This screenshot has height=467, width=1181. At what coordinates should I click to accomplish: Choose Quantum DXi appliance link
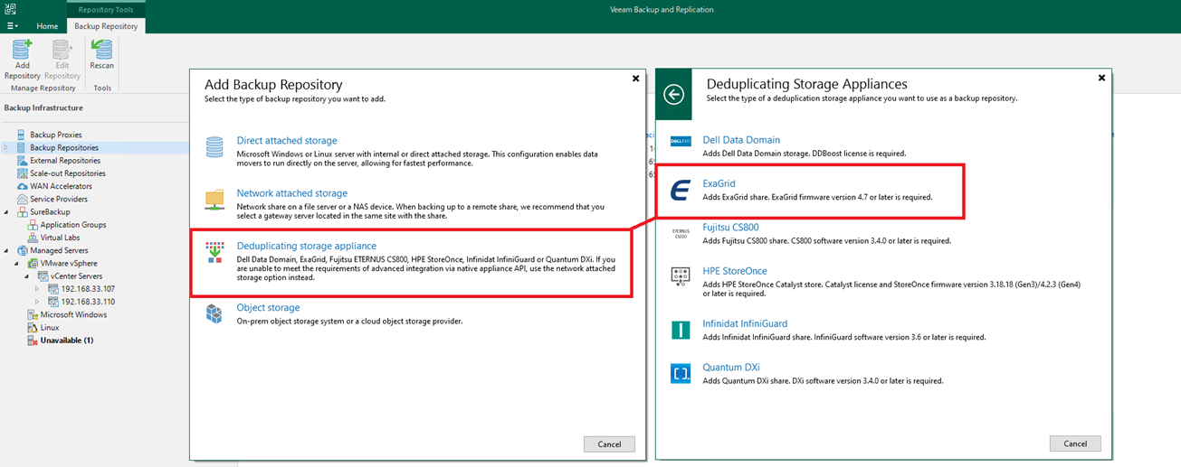coord(731,368)
